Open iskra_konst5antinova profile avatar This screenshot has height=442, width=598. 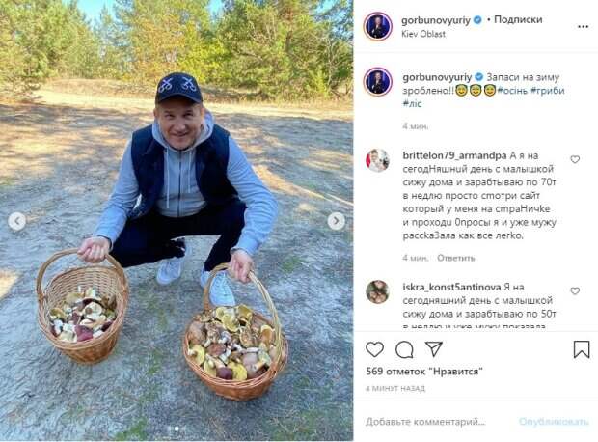(378, 291)
